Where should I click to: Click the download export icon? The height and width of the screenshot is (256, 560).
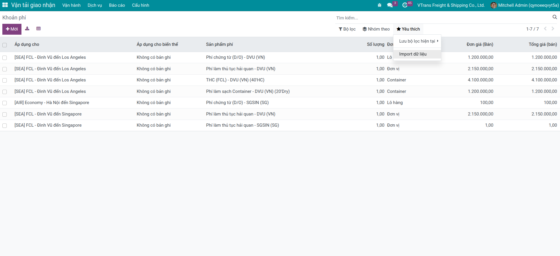[27, 29]
